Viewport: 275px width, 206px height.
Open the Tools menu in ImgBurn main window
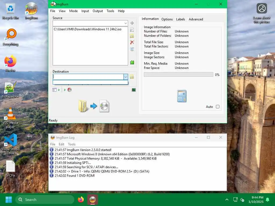[110, 11]
